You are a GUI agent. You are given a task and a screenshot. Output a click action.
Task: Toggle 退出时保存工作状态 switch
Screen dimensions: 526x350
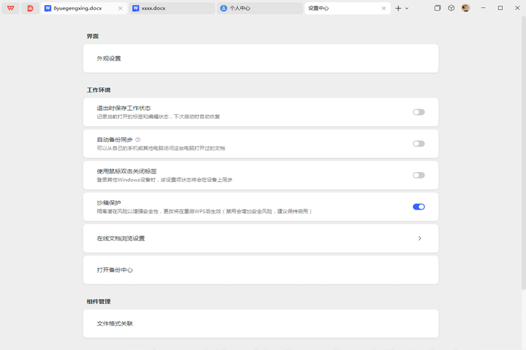point(419,112)
